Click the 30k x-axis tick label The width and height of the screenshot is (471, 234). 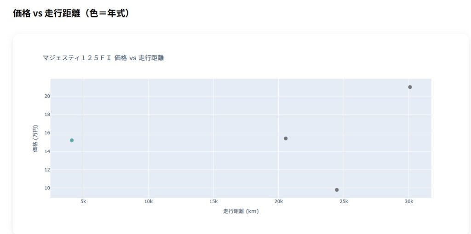click(408, 202)
